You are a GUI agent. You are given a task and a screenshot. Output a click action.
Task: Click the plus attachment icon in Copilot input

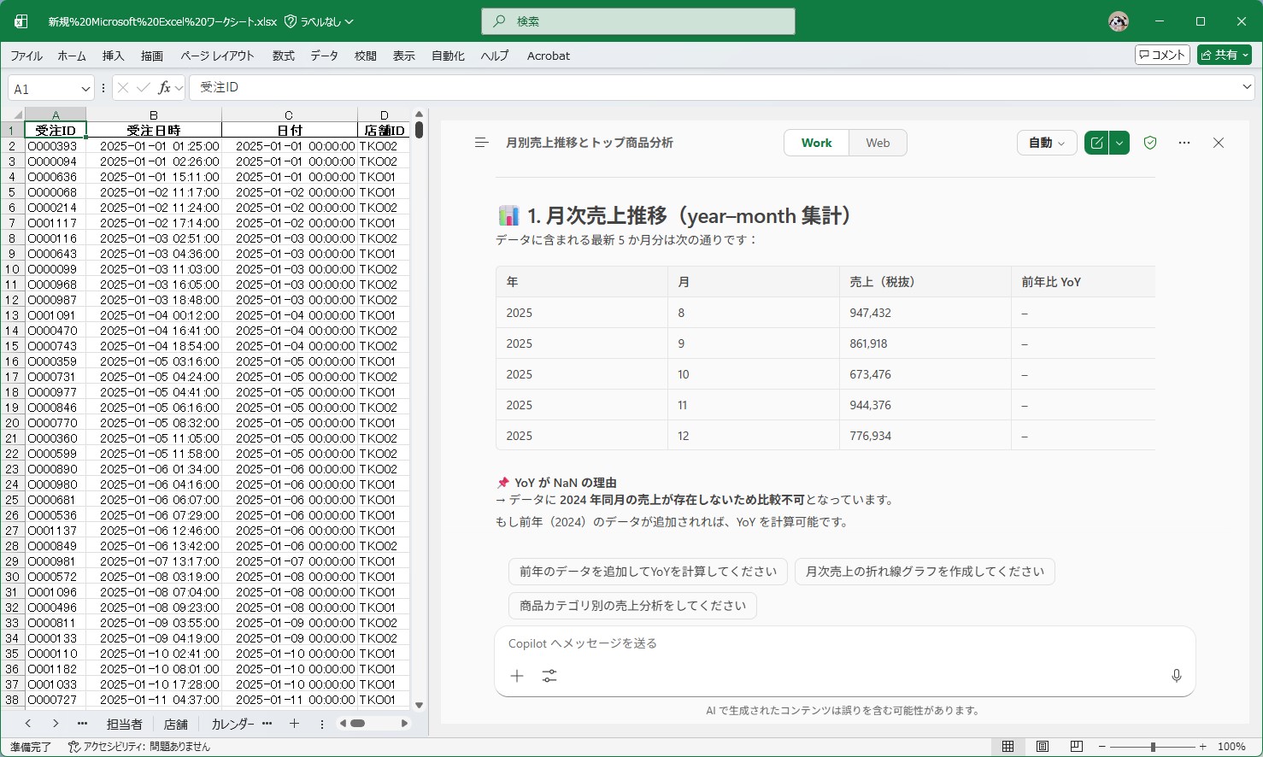coord(517,675)
